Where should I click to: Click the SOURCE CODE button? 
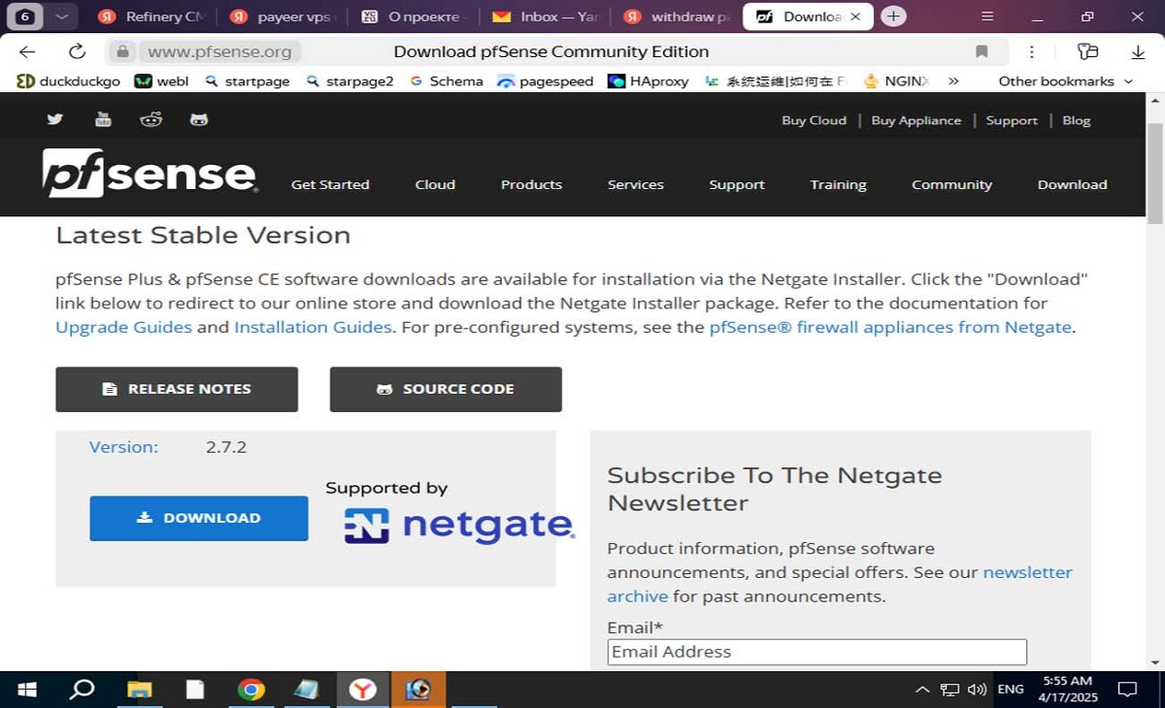pos(446,389)
